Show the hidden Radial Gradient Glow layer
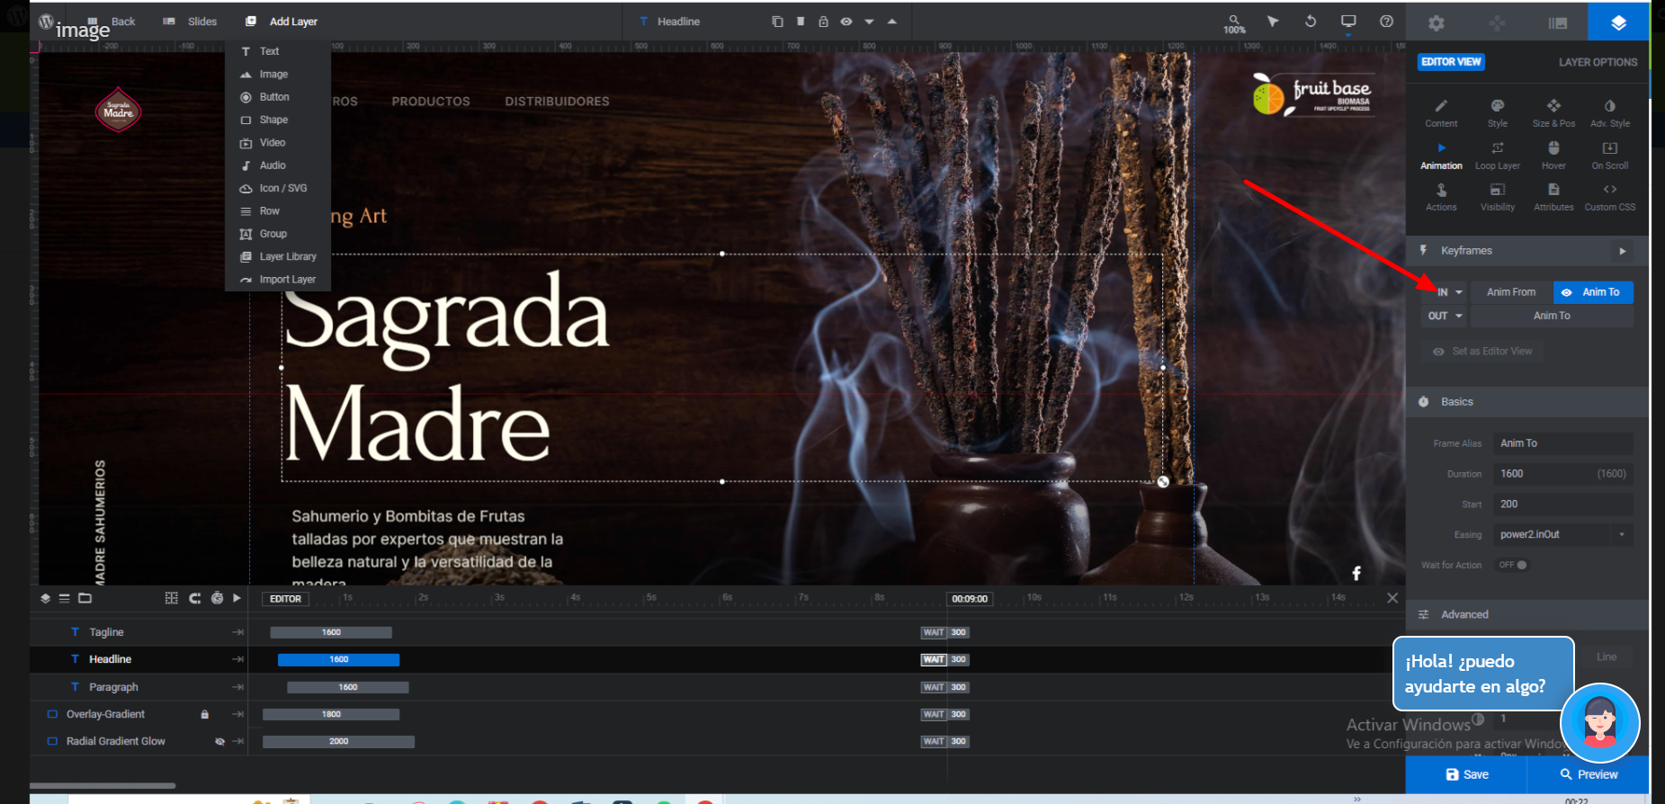1665x804 pixels. (219, 742)
